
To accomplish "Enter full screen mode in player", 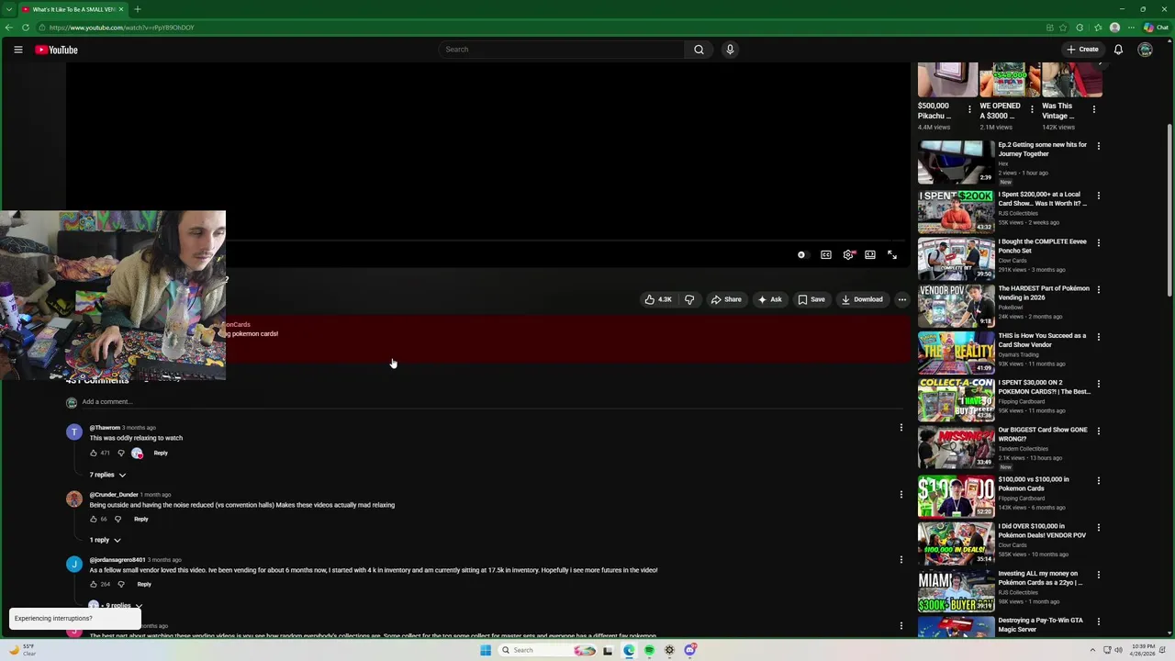I will tap(892, 255).
